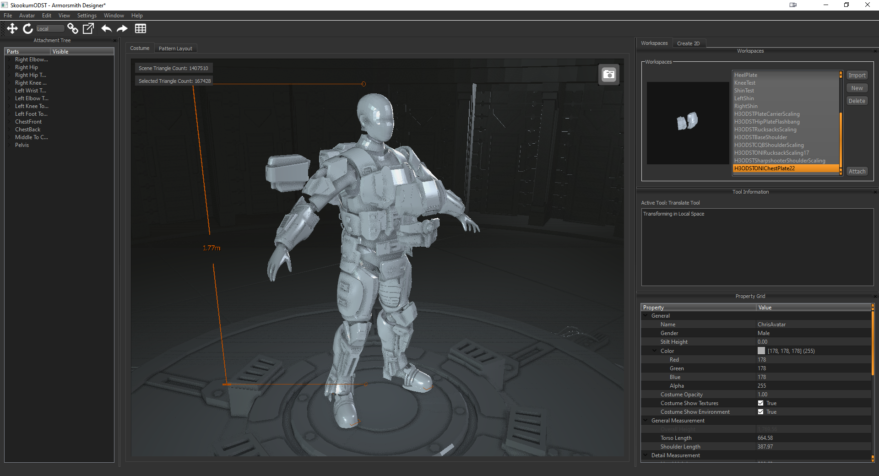Click the chain link icon in toolbar

tap(72, 29)
